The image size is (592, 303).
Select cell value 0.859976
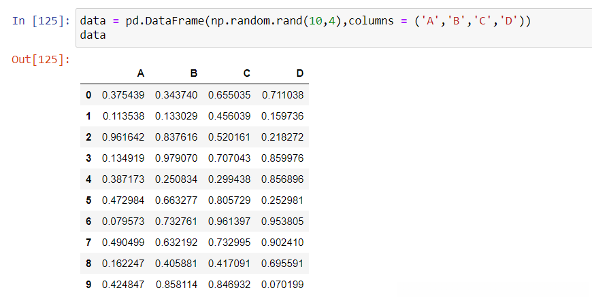(x=282, y=158)
